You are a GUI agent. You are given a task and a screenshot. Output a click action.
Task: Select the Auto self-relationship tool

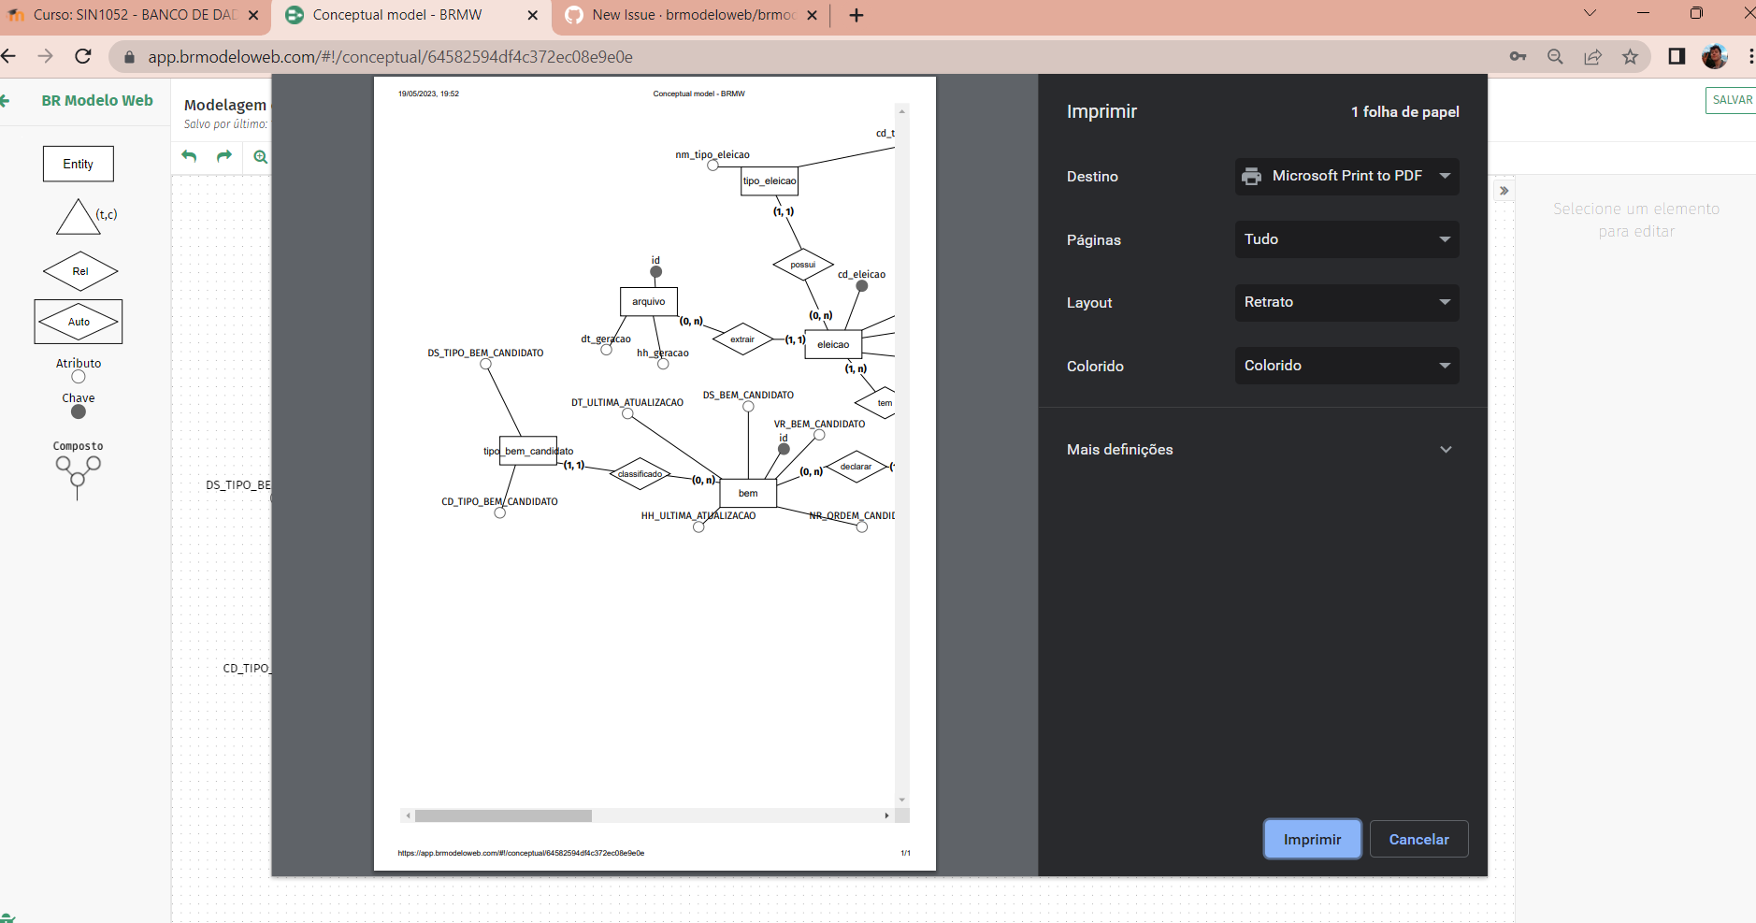tap(78, 321)
